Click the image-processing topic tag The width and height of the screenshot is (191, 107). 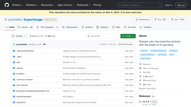point(158,51)
